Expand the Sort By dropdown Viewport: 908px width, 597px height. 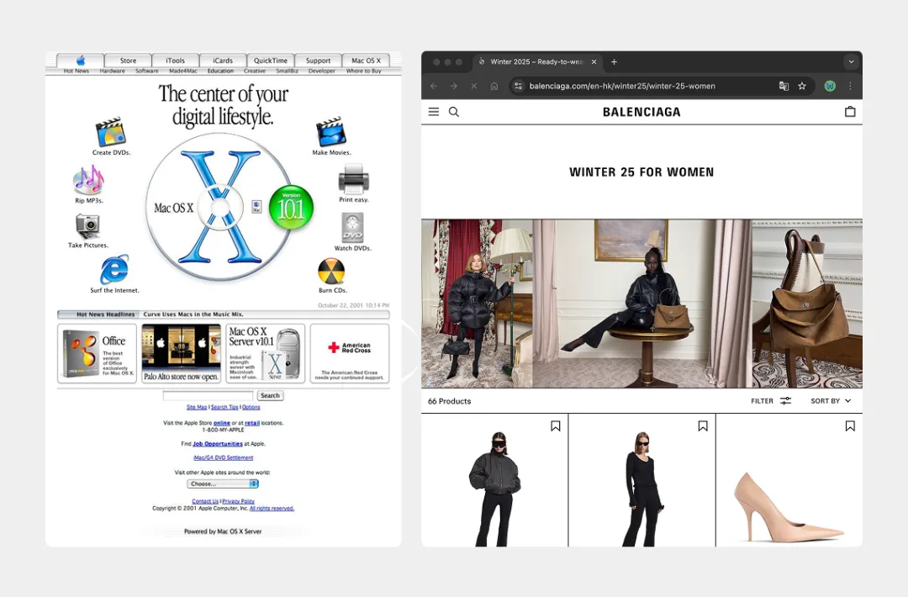tap(831, 401)
